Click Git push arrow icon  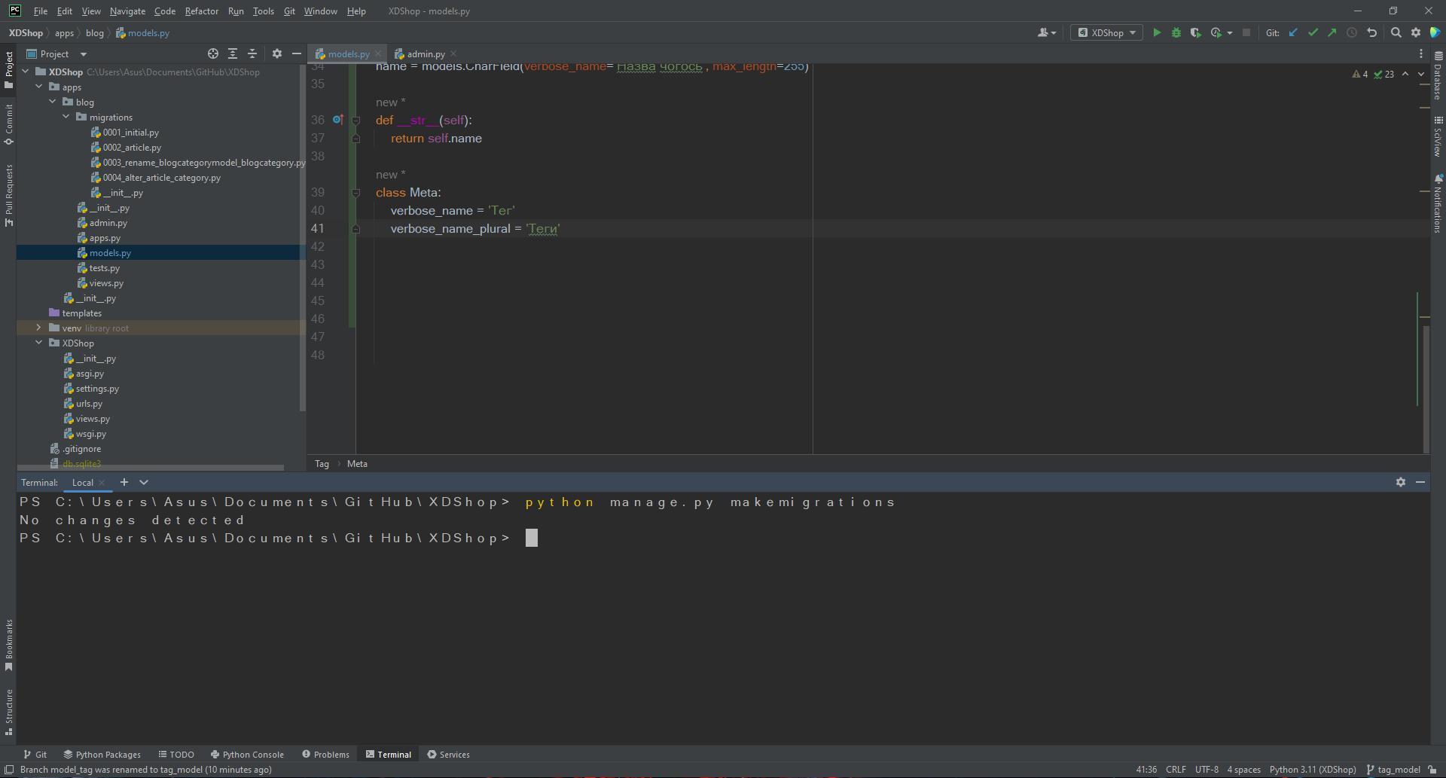(x=1332, y=33)
